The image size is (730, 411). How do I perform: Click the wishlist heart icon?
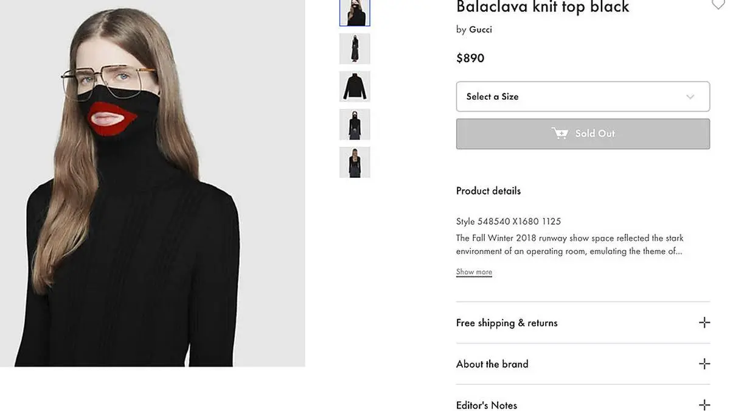pos(718,5)
